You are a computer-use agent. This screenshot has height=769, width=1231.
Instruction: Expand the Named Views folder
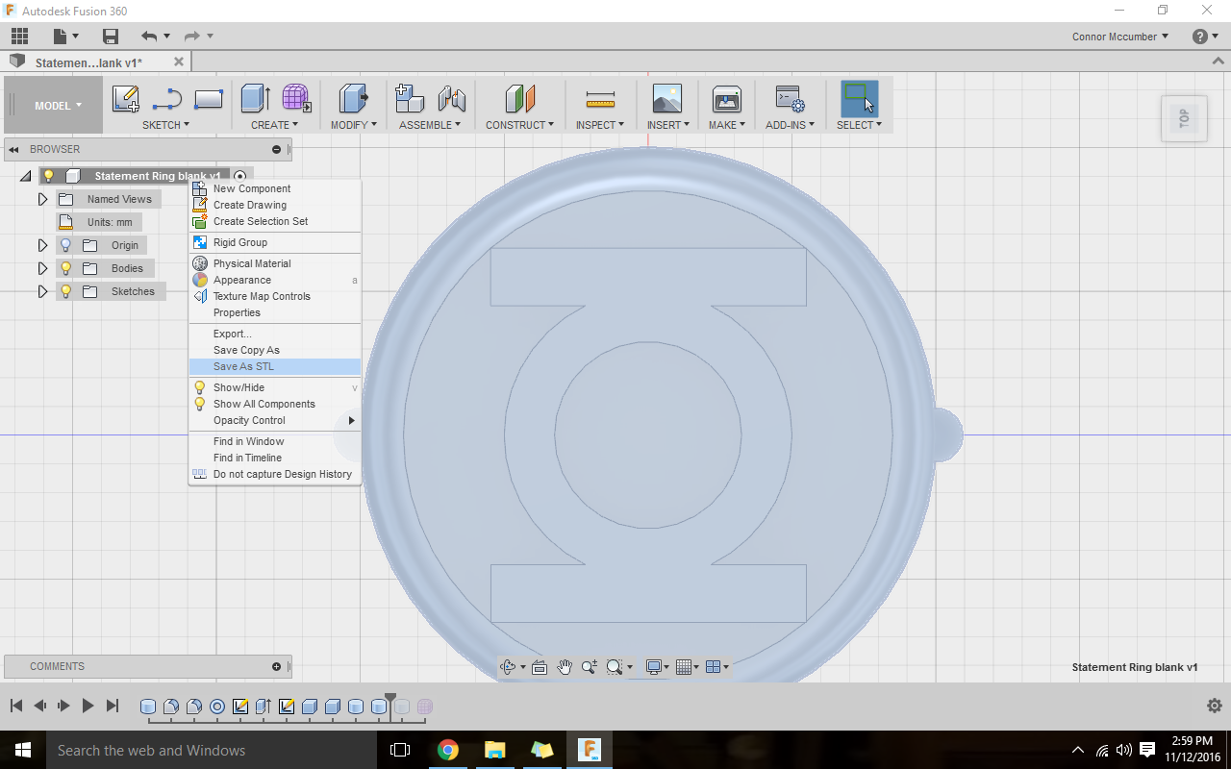42,199
